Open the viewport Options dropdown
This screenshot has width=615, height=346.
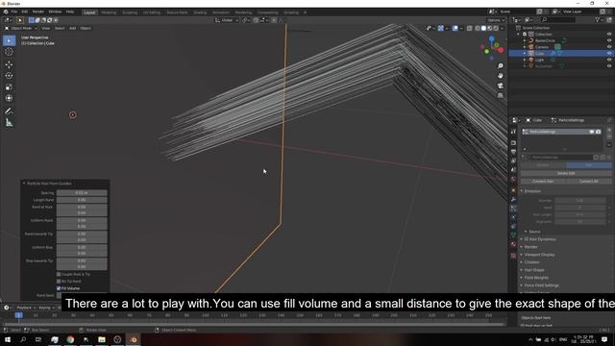coord(496,20)
